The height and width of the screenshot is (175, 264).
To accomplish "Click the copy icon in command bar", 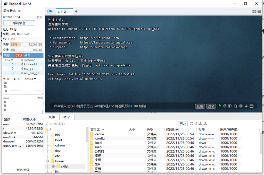I will pyautogui.click(x=225, y=106).
